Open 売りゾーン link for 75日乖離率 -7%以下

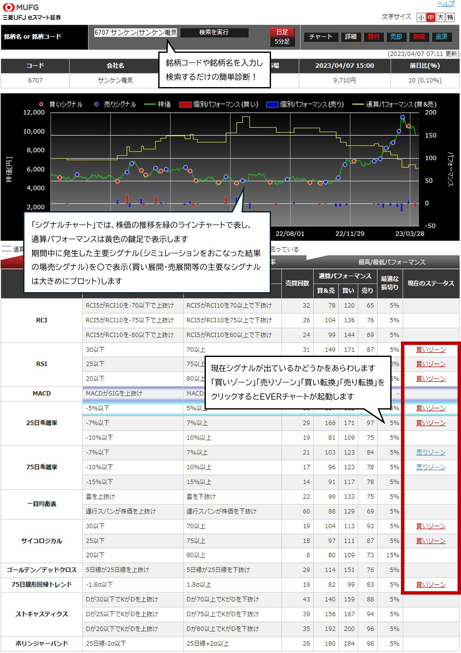pos(431,452)
